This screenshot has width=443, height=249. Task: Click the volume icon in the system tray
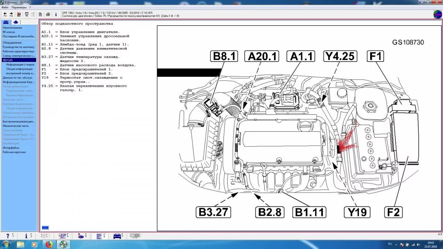418,244
